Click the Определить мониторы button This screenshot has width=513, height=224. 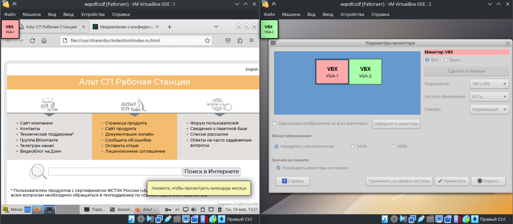click(x=396, y=124)
